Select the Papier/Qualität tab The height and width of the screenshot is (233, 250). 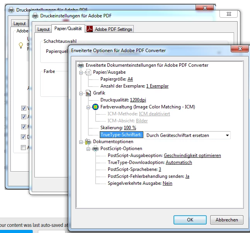[x=68, y=29]
